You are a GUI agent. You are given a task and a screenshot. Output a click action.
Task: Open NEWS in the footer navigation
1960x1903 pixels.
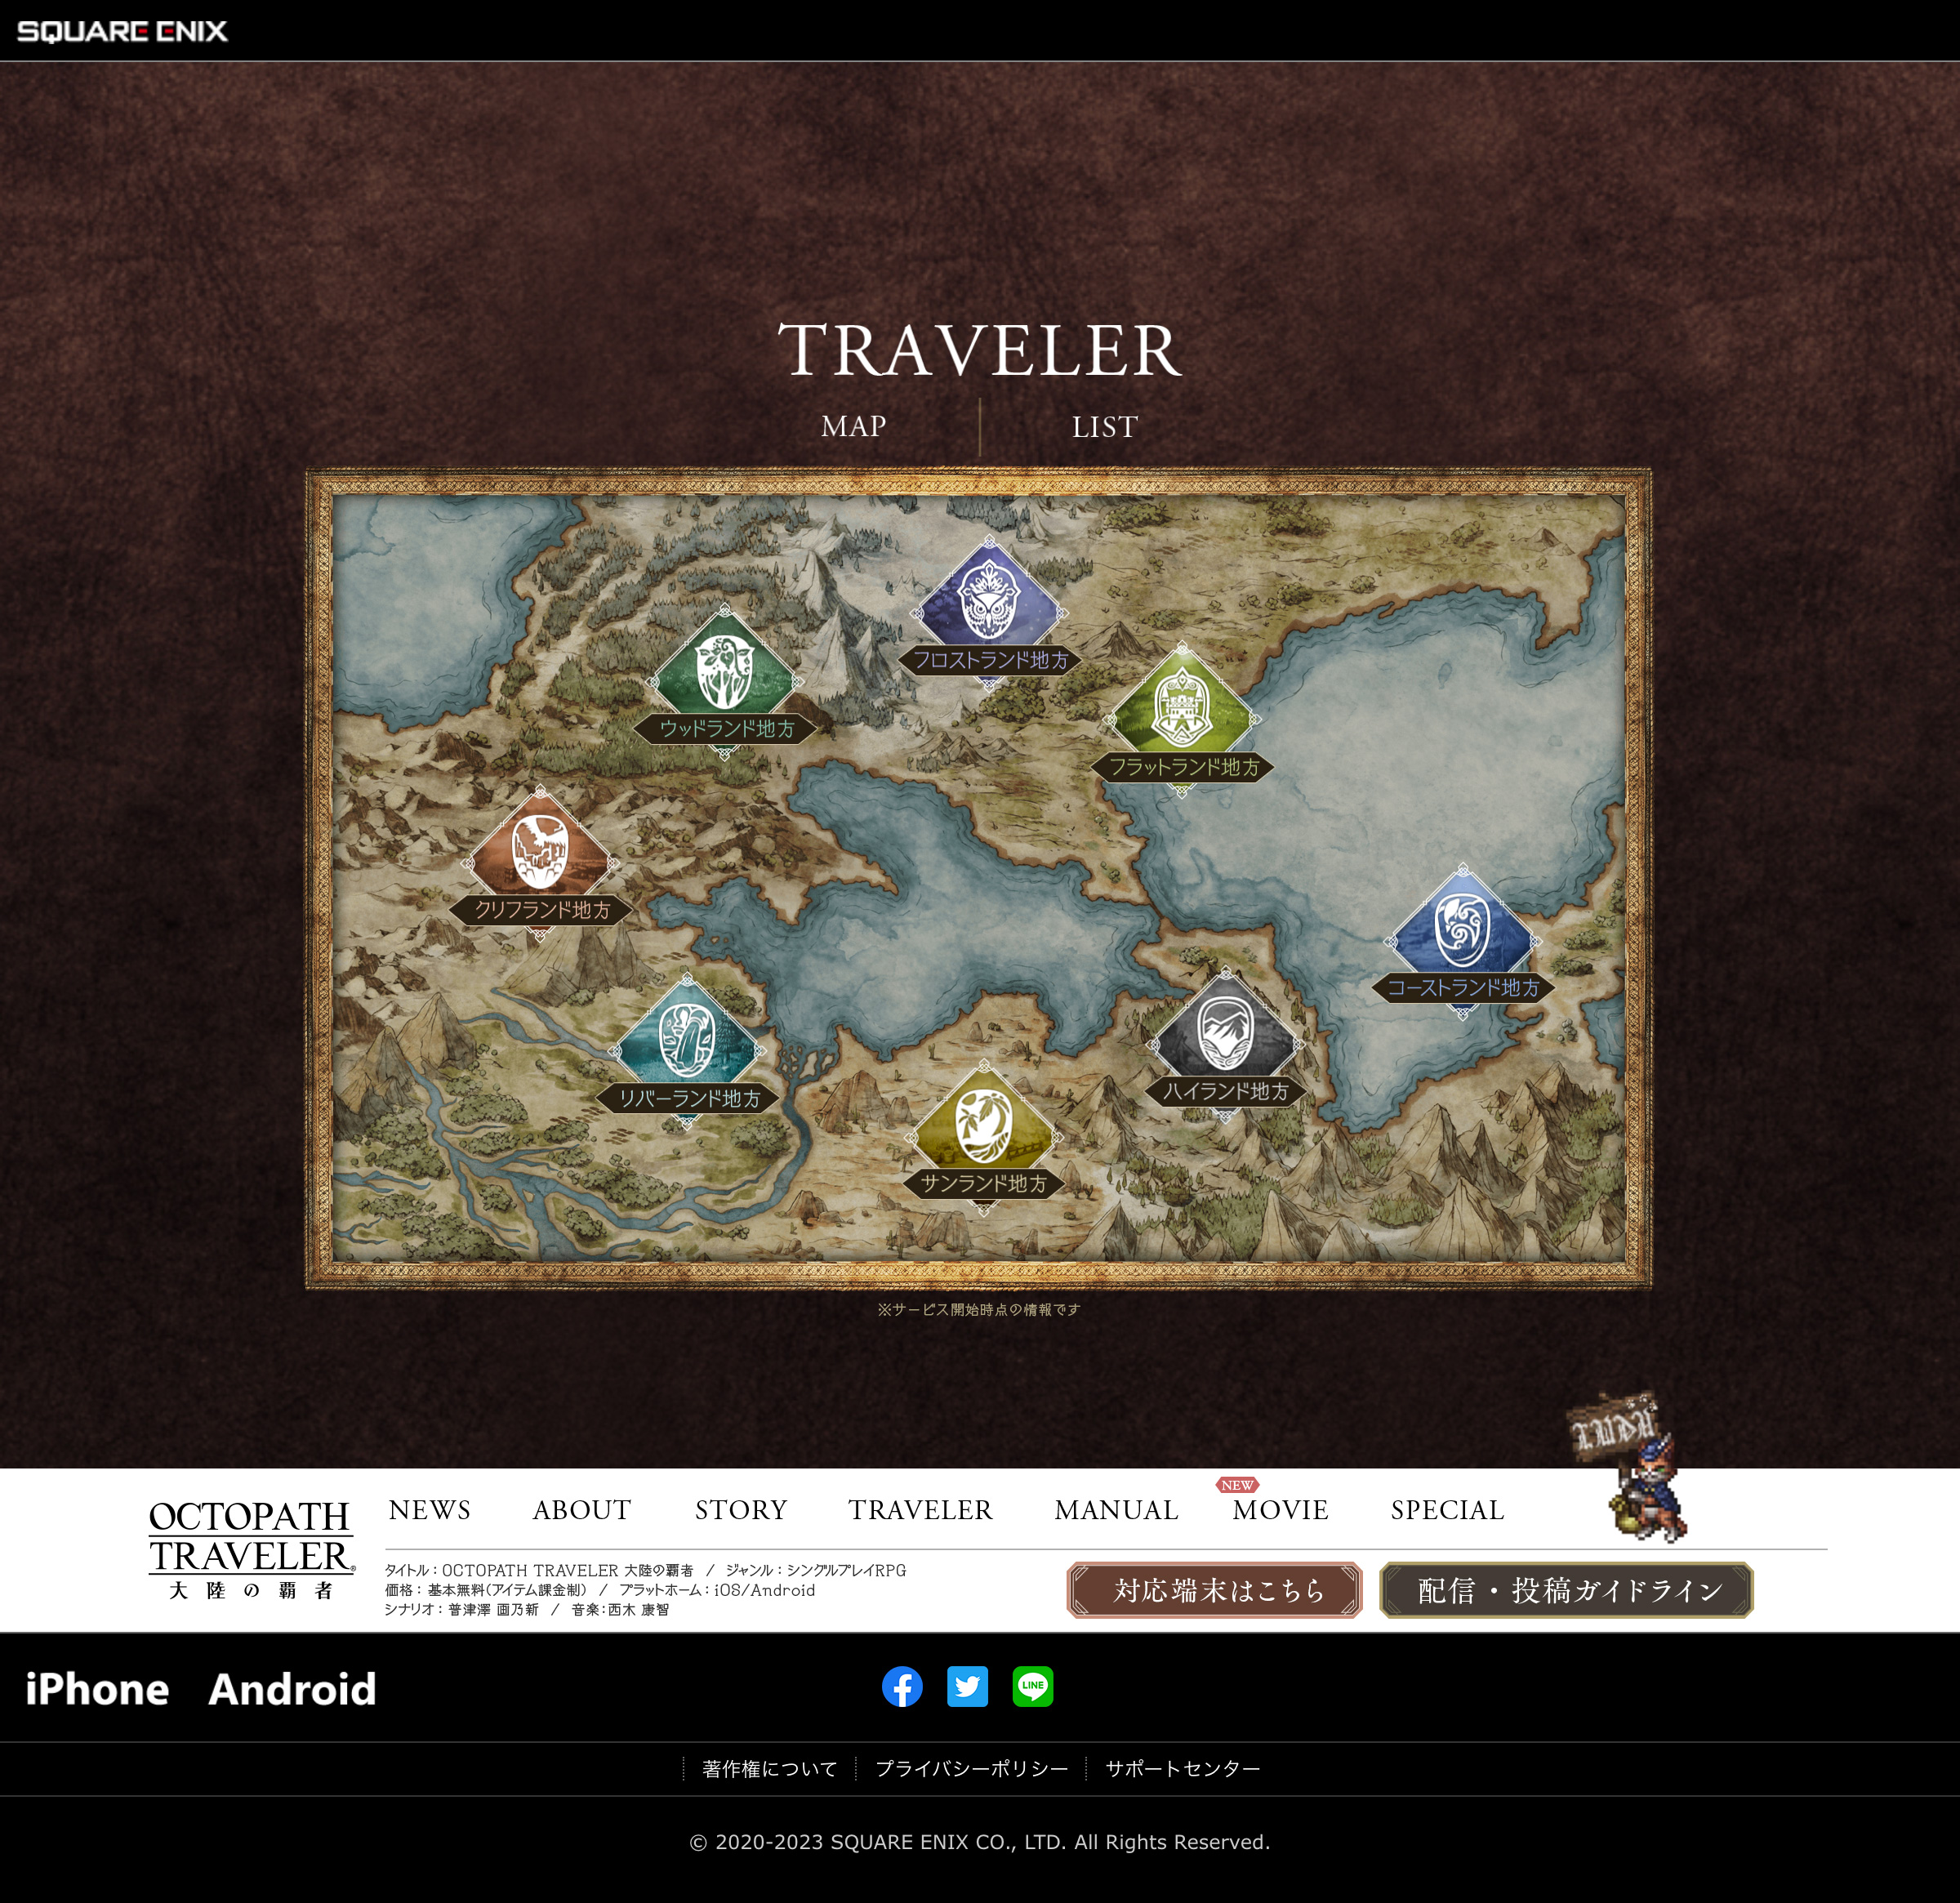click(429, 1509)
